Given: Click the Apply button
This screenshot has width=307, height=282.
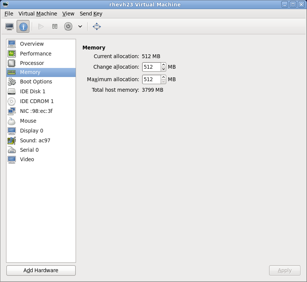Looking at the screenshot, I should click(284, 270).
